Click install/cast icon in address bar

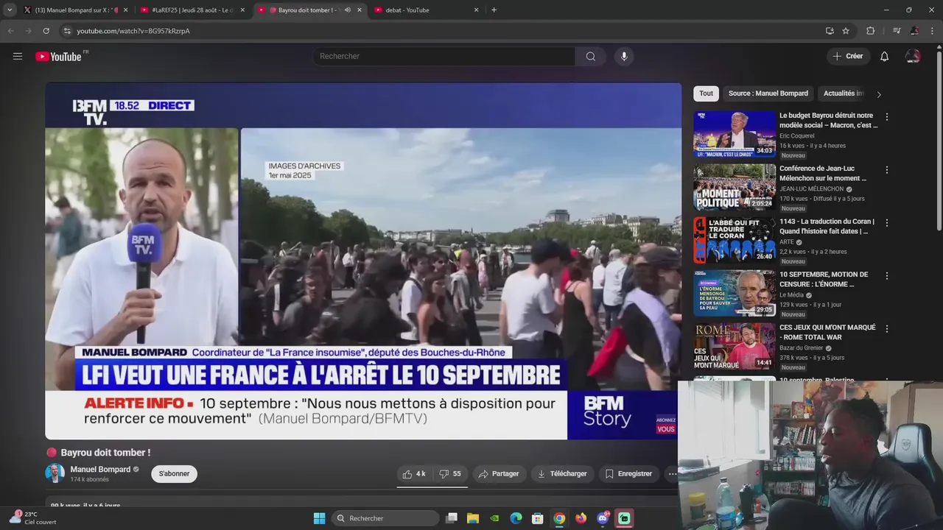(x=830, y=31)
